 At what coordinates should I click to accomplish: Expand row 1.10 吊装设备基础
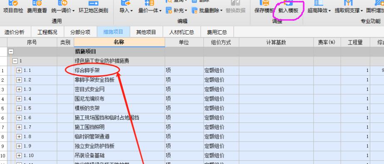(x=19, y=155)
